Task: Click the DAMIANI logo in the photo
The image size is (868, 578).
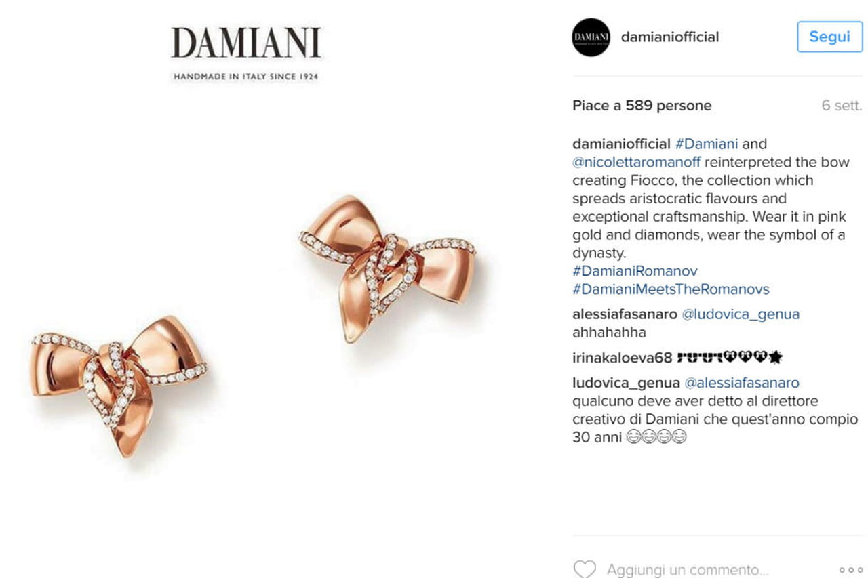Action: 245,54
